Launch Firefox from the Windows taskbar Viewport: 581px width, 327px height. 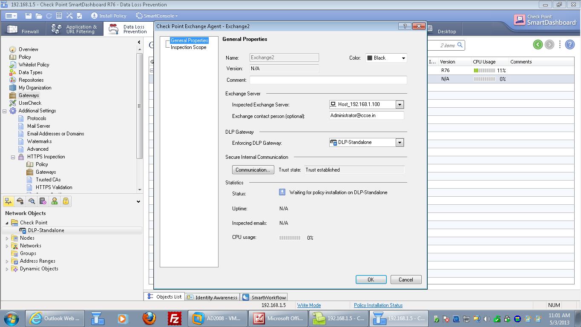click(x=149, y=318)
